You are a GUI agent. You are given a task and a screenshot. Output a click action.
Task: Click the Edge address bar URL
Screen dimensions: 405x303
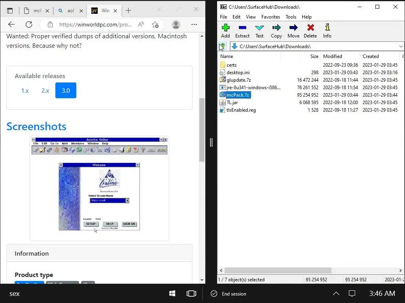(95, 24)
